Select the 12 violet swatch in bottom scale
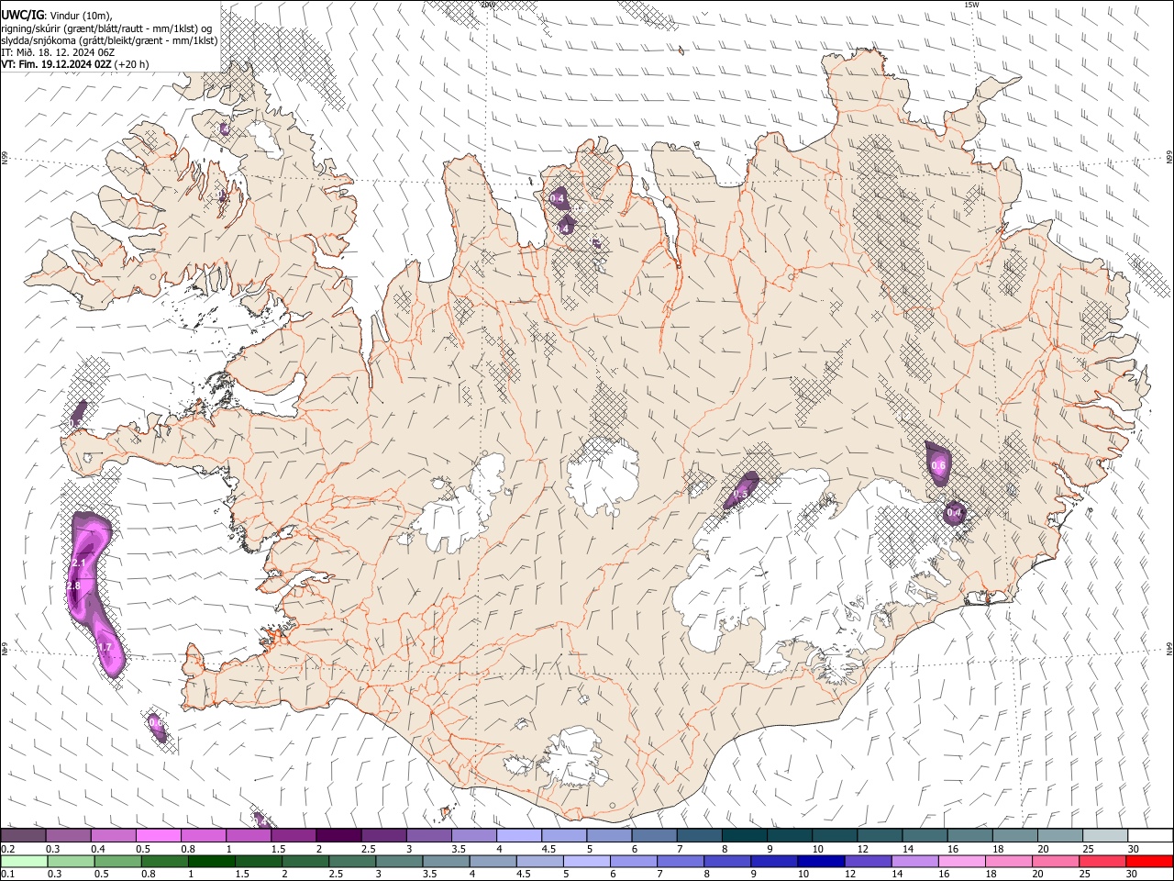1174x881 pixels. click(868, 861)
